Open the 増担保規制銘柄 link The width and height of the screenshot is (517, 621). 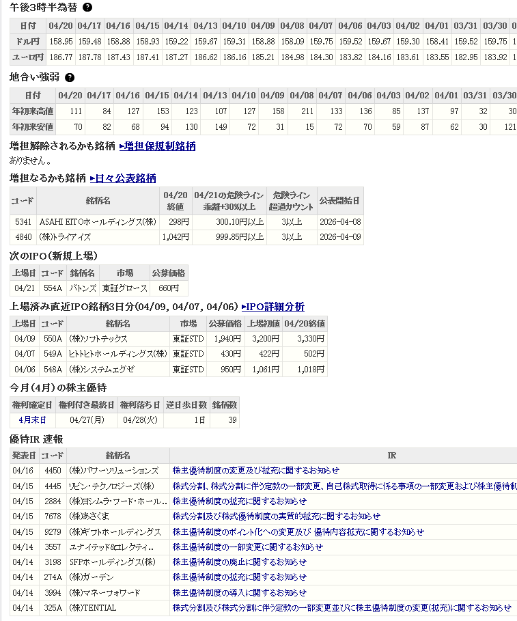coord(157,146)
